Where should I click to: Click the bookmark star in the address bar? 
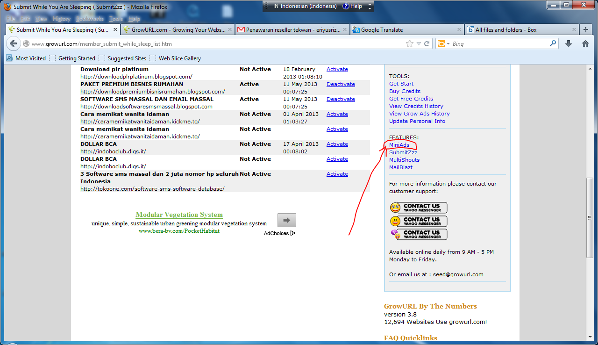click(410, 43)
